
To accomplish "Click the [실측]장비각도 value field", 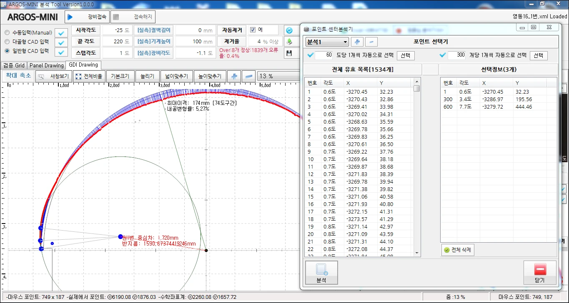I will (195, 53).
